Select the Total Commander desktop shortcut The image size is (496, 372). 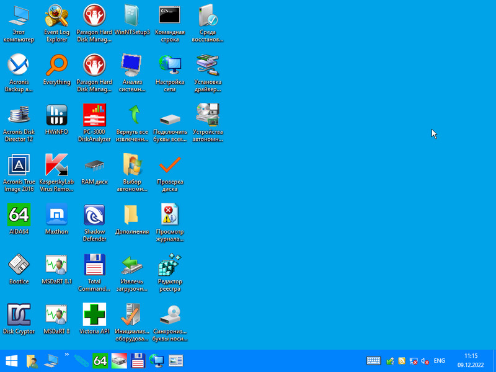tap(94, 273)
